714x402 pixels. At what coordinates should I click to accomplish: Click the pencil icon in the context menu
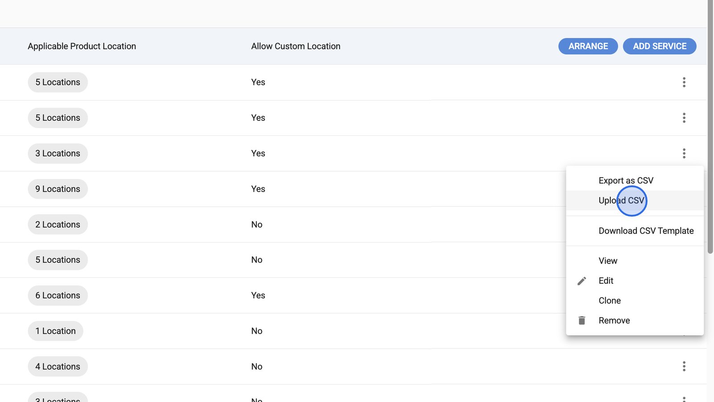[x=581, y=281]
